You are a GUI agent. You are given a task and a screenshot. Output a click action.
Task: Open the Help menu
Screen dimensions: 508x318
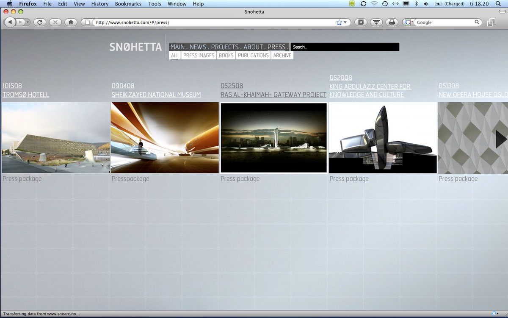click(x=198, y=4)
